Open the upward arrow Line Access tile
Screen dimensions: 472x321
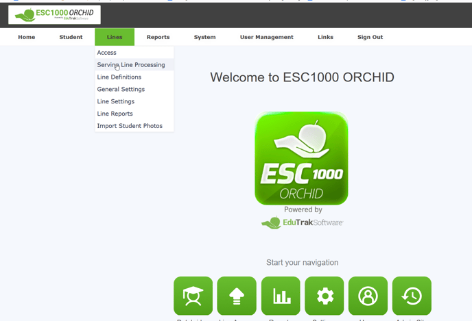[x=237, y=296]
